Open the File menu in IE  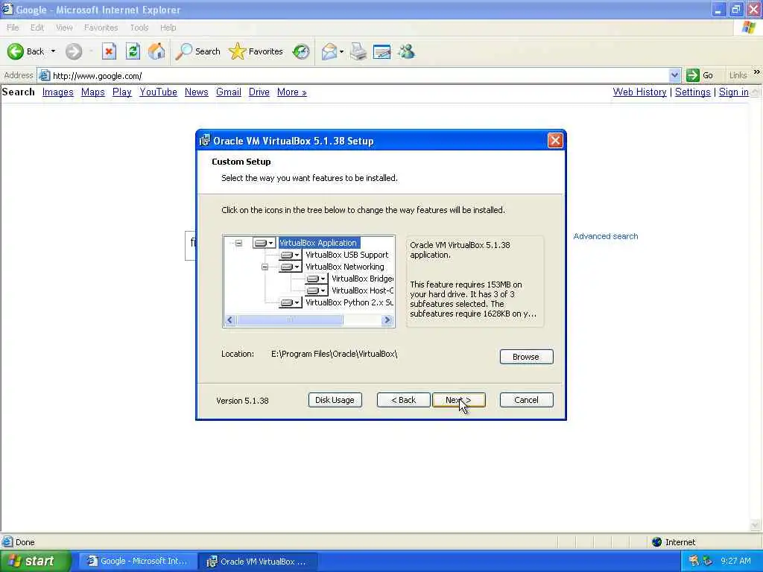[x=13, y=28]
